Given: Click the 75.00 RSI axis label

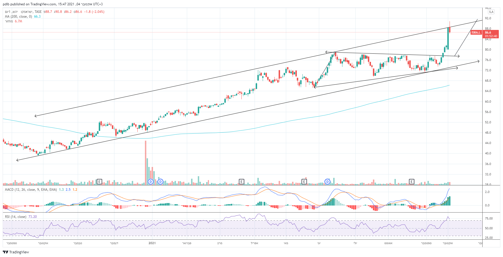Looking at the screenshot, I should [x=489, y=219].
